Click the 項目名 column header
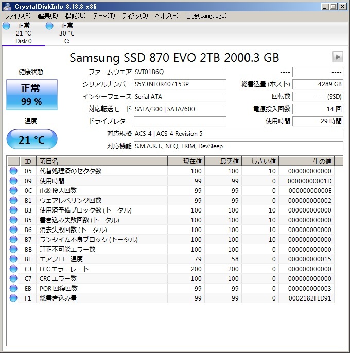 [x=101, y=162]
